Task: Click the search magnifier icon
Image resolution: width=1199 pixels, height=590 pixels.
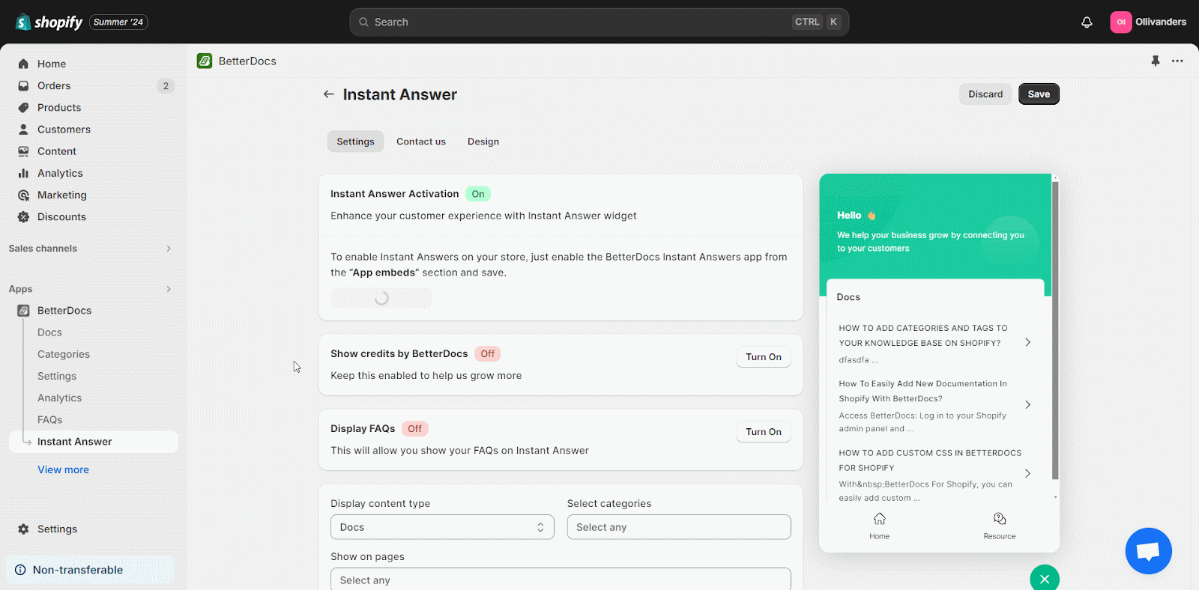Action: click(363, 22)
